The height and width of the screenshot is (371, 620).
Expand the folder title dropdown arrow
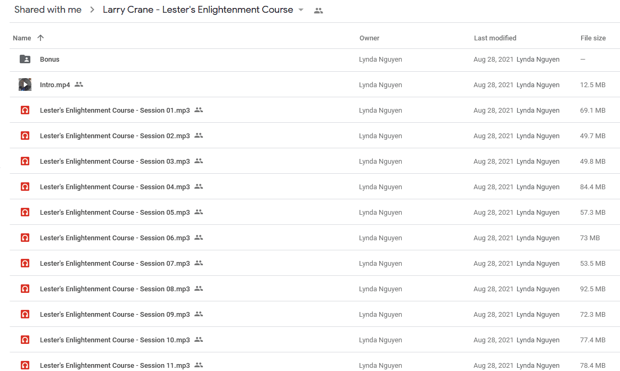301,10
